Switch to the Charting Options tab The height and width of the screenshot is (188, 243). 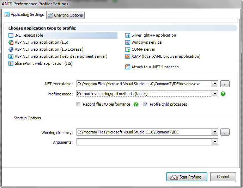coord(66,15)
